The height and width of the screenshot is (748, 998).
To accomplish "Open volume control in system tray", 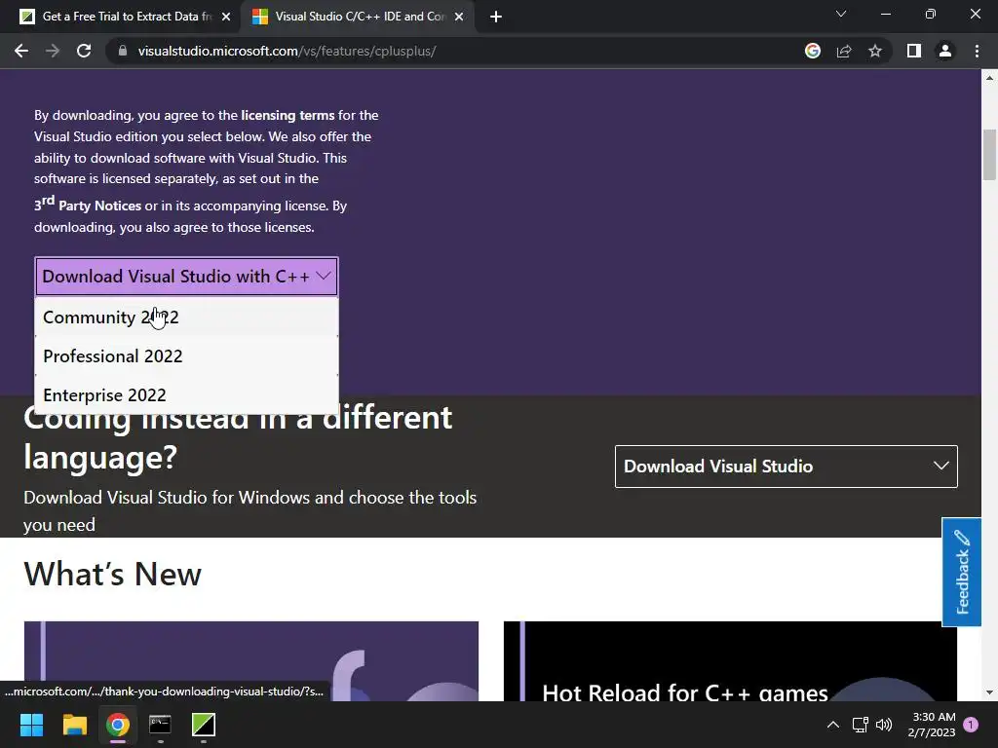I will pos(883,725).
